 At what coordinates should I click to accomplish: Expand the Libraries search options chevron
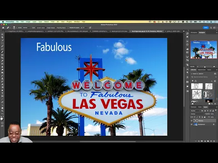pyautogui.click(x=216, y=77)
